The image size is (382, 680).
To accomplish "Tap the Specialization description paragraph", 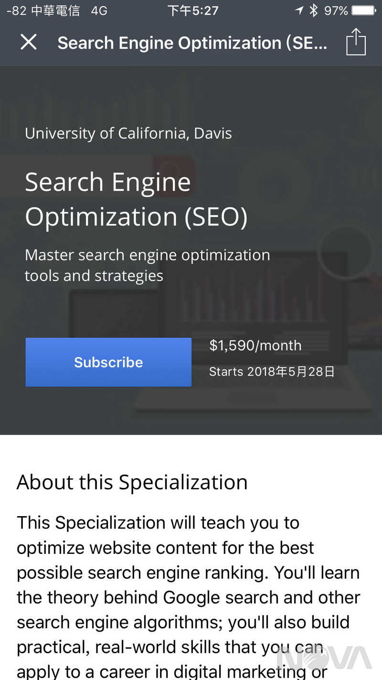I will click(189, 597).
